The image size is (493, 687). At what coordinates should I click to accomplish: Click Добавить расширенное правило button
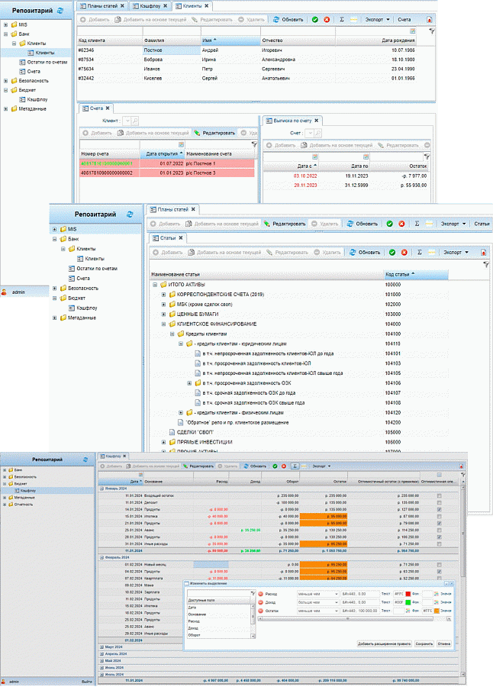tap(385, 643)
